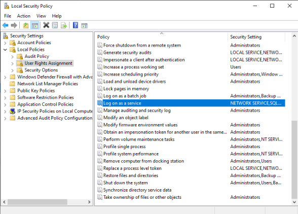Click the policy list scroll-up arrow

coord(294,36)
